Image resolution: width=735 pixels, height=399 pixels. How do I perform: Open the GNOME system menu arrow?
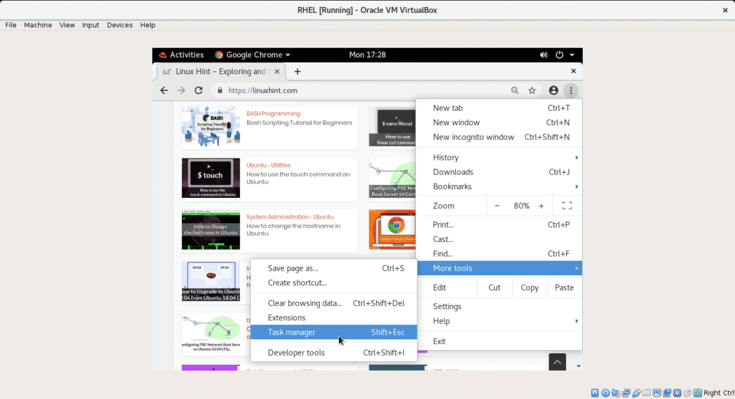point(572,55)
